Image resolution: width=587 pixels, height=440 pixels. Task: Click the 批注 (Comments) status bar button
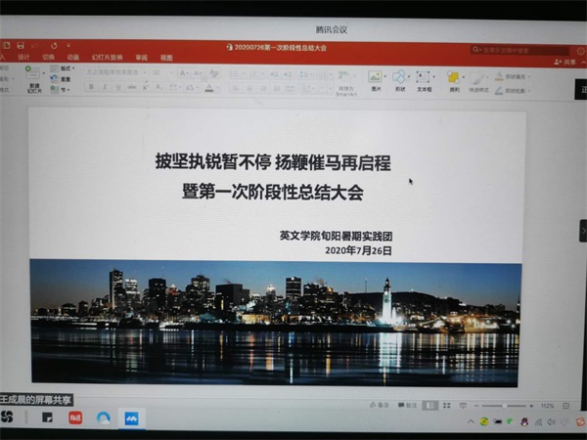tap(407, 405)
